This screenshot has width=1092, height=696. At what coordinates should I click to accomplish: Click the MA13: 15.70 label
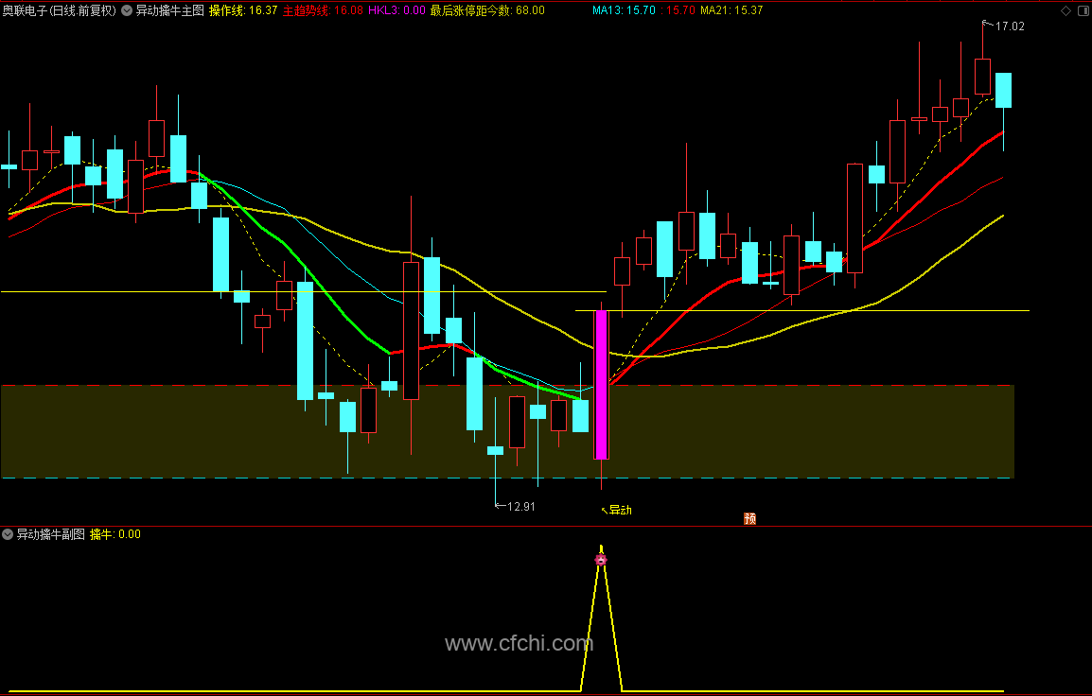[624, 10]
